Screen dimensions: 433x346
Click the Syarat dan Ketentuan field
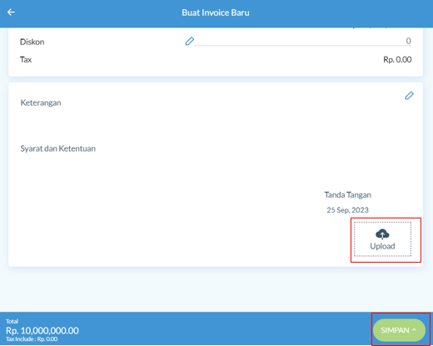coord(57,148)
